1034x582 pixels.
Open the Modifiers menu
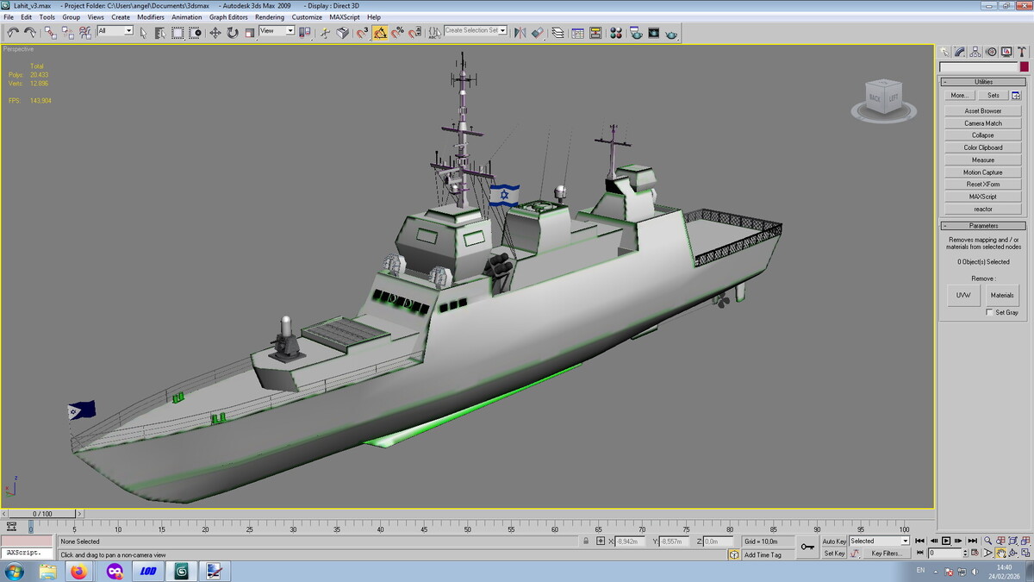coord(151,17)
